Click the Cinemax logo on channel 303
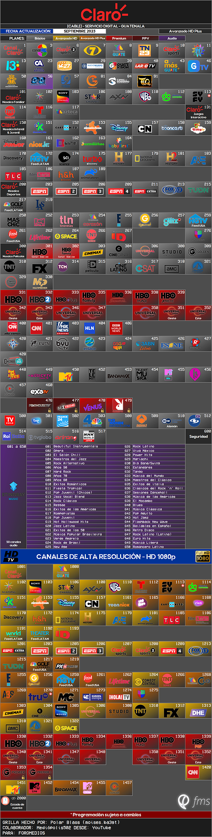212x837 pixels. 92,253
